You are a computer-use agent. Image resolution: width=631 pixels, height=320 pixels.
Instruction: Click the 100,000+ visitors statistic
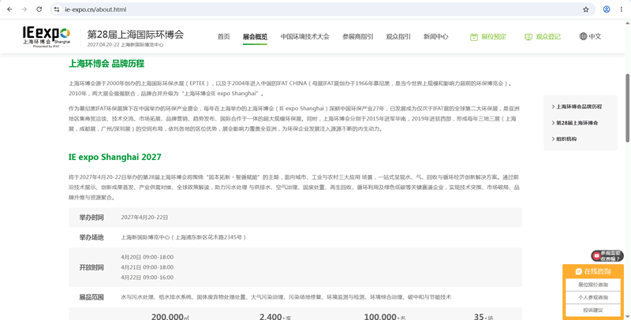(383, 316)
